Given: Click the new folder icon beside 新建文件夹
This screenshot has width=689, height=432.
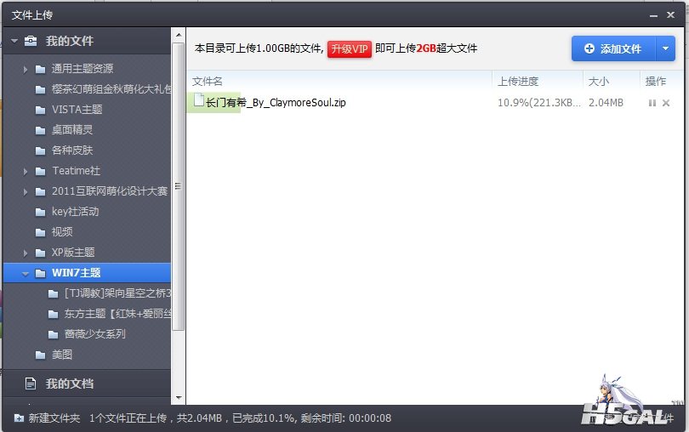Looking at the screenshot, I should (19, 418).
